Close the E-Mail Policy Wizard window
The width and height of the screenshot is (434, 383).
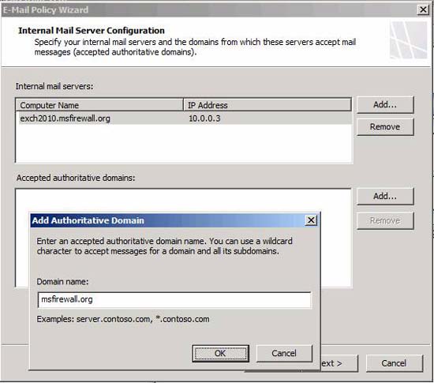point(423,10)
